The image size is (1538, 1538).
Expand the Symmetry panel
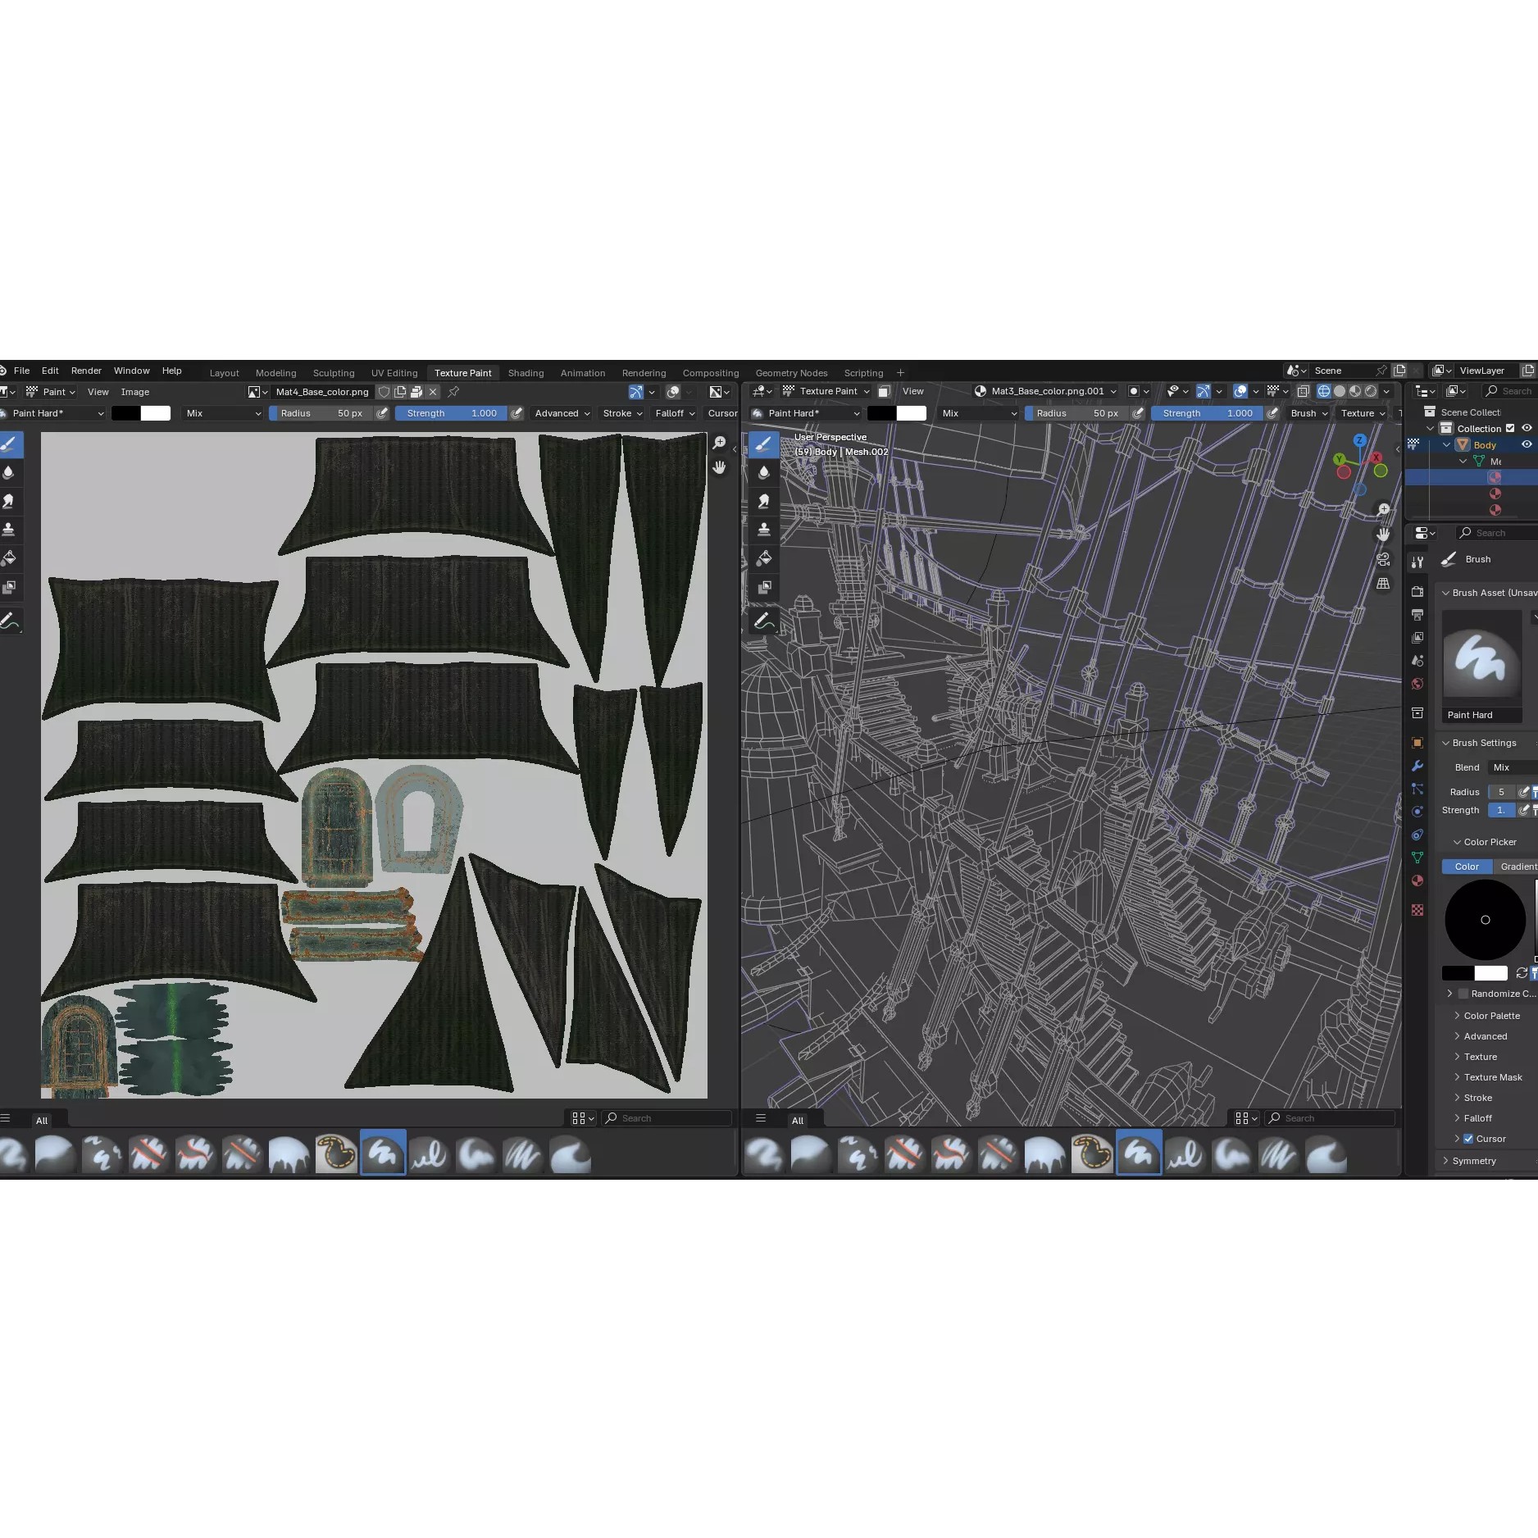point(1474,1161)
